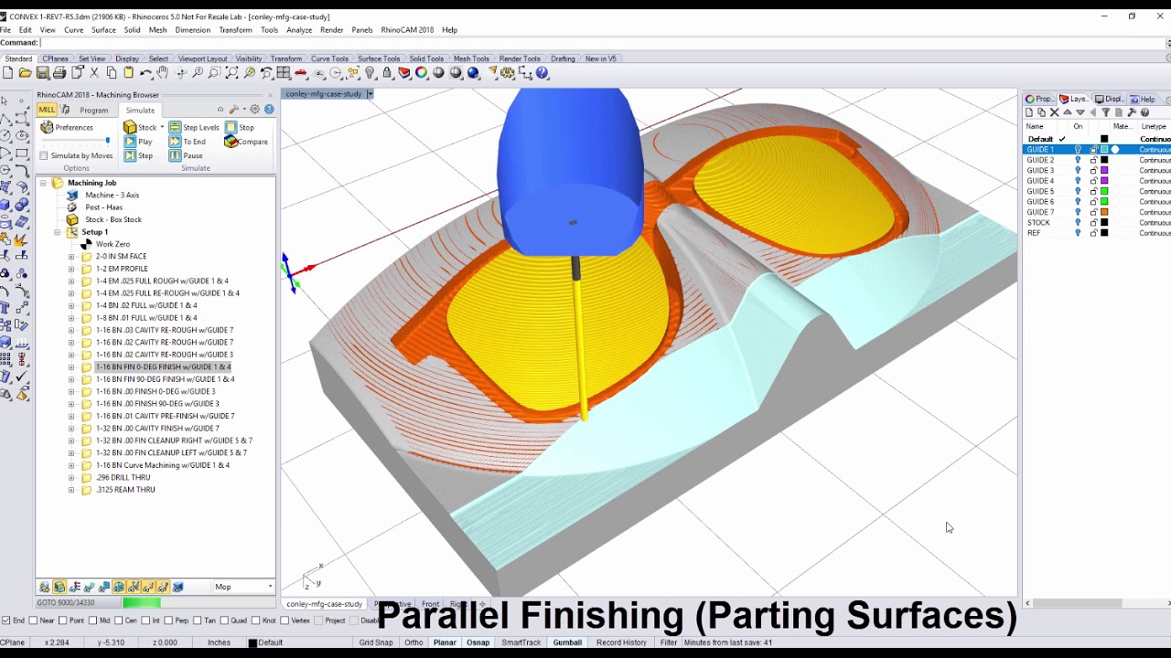Open Options with the gear icon in toolbar
The width and height of the screenshot is (1171, 658).
click(507, 73)
